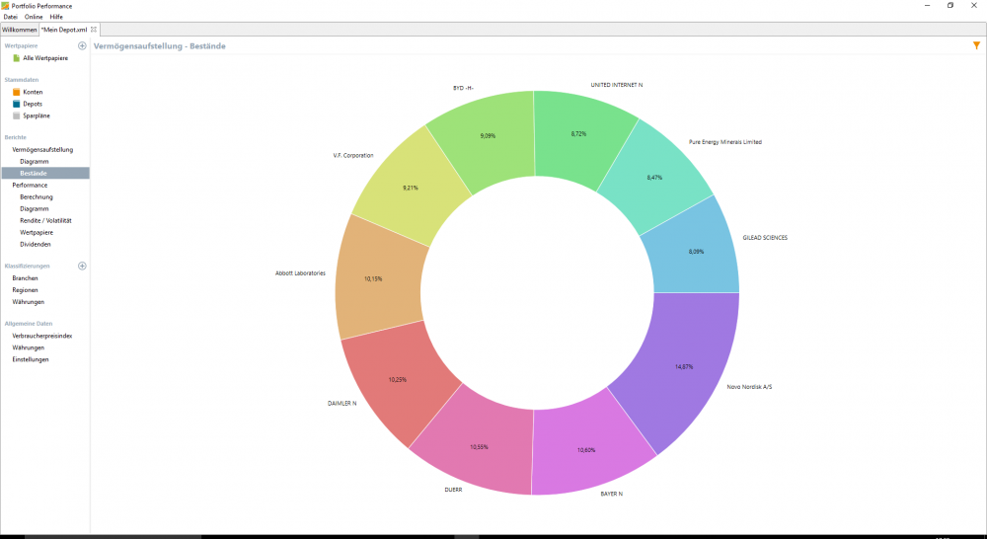
Task: Click the Abbott Laboratories label
Action: (x=300, y=273)
